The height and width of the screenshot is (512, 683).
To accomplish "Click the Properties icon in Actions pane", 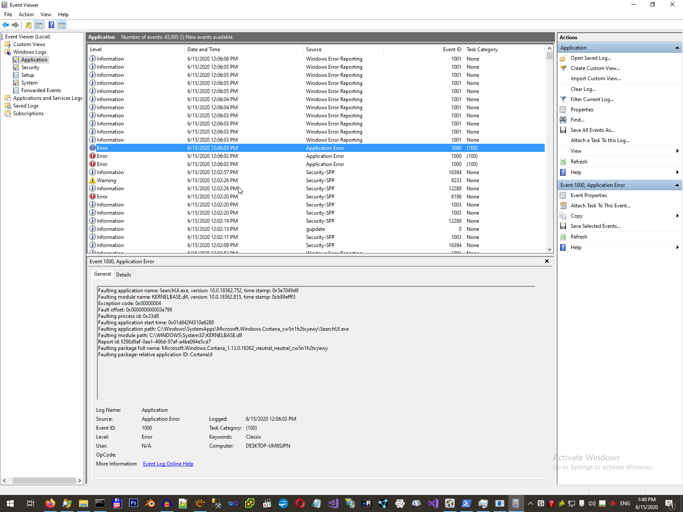I will coord(563,110).
